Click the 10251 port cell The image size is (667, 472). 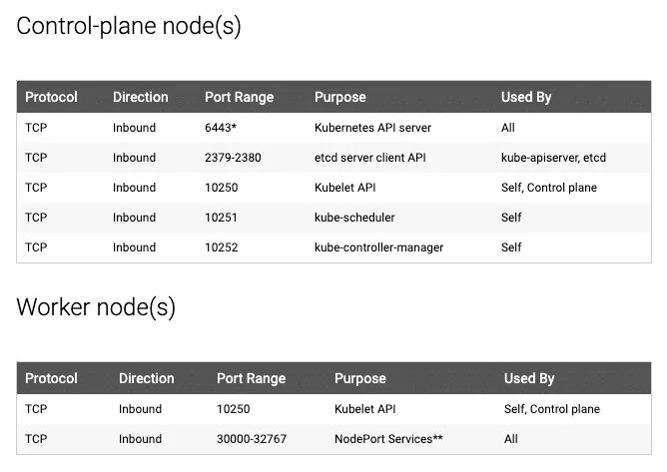pyautogui.click(x=221, y=218)
